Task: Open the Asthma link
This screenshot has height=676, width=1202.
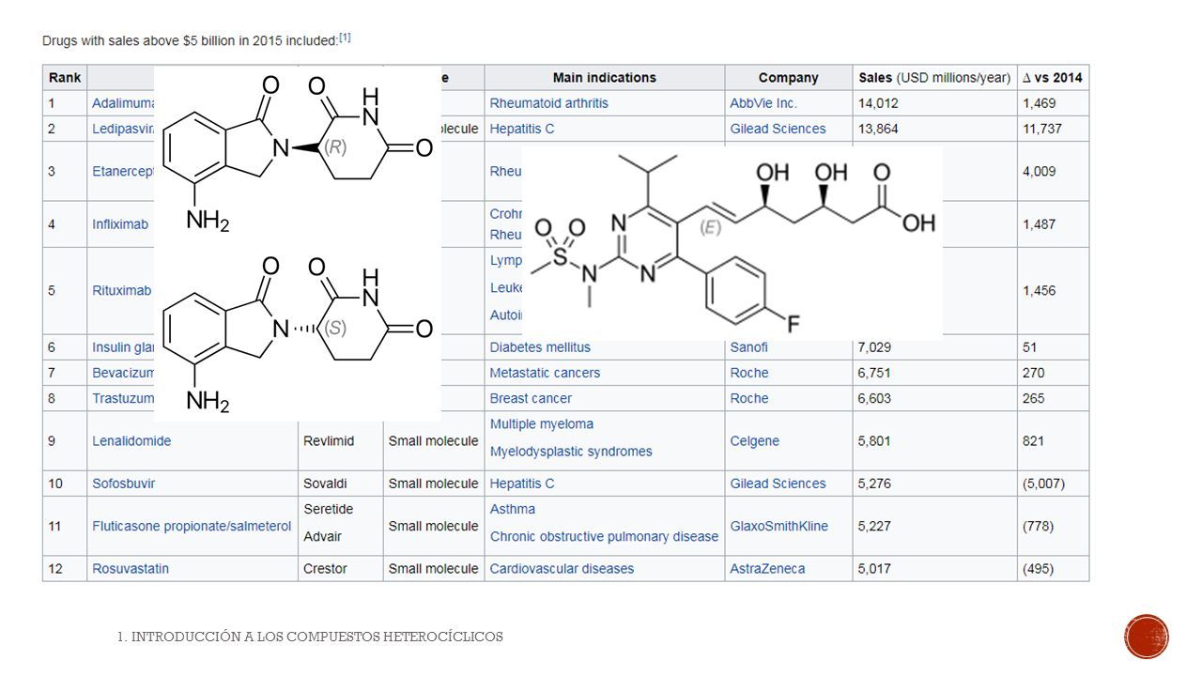Action: pyautogui.click(x=513, y=509)
